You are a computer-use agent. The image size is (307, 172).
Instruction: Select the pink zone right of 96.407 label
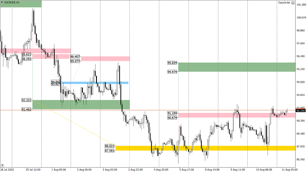click(x=105, y=59)
